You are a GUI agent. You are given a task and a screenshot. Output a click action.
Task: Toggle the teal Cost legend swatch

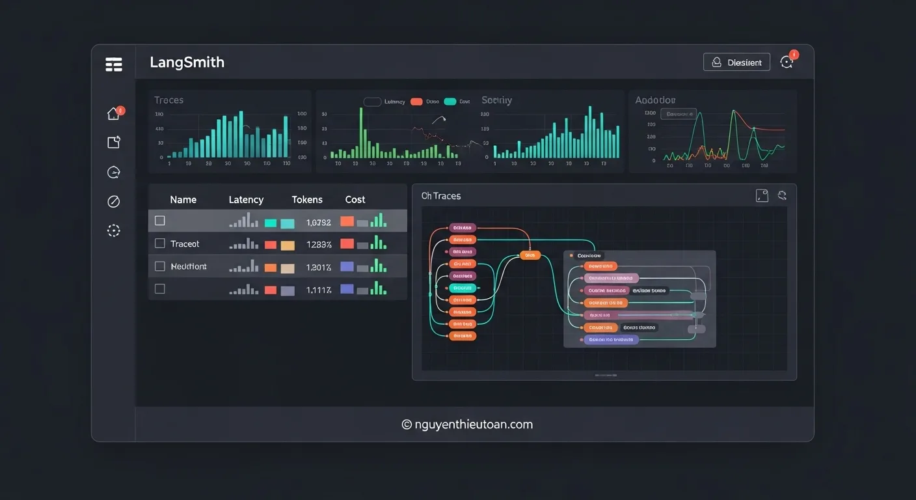pos(450,102)
